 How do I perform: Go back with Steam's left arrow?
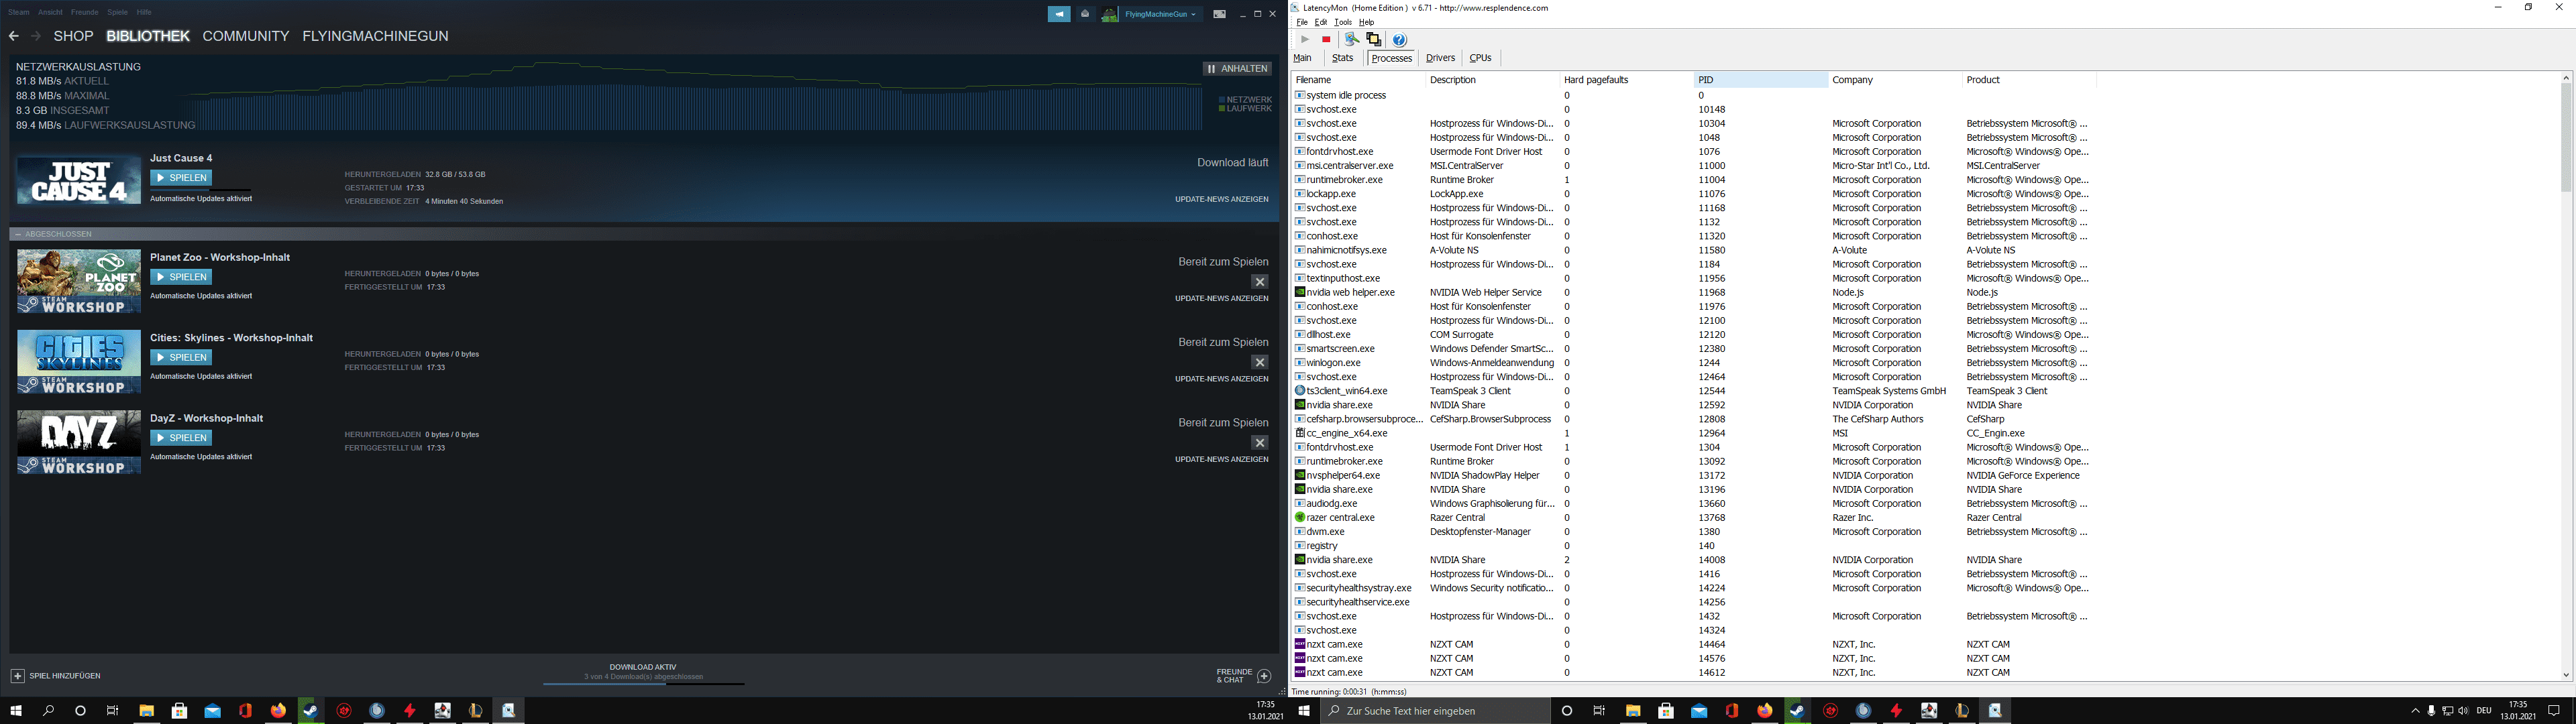(x=13, y=36)
